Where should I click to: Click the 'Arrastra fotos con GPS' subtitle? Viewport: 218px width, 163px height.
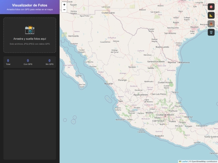click(x=29, y=10)
